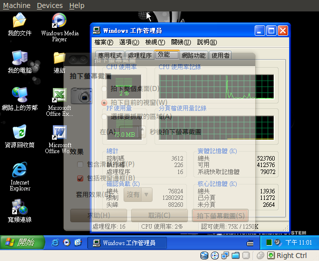This screenshot has height=261, width=319.
Task: Select Microsoft Office Excel desktop shortcut
Action: pos(59,102)
